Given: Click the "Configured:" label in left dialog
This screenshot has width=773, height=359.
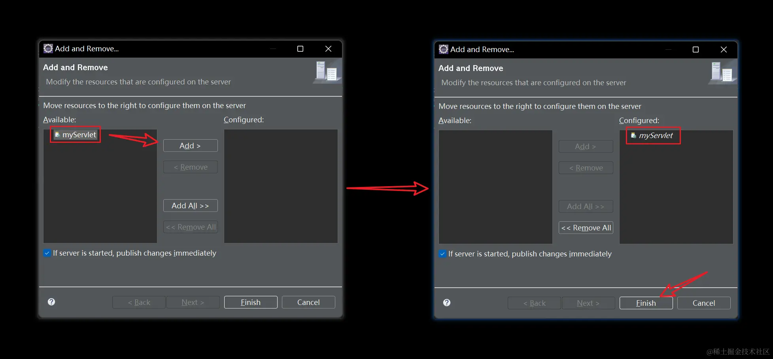Looking at the screenshot, I should 244,120.
